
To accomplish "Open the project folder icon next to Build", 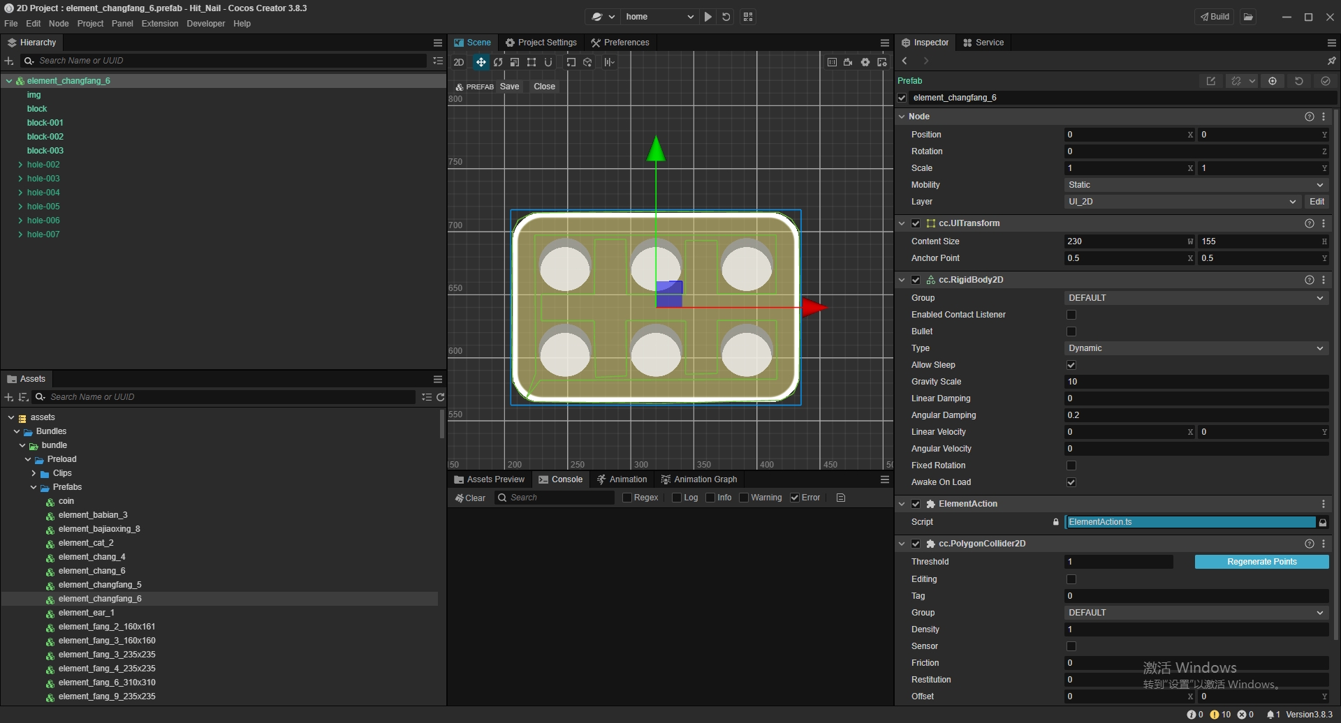I will [x=1248, y=17].
